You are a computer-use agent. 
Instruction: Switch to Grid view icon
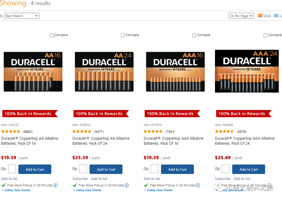tap(260, 16)
